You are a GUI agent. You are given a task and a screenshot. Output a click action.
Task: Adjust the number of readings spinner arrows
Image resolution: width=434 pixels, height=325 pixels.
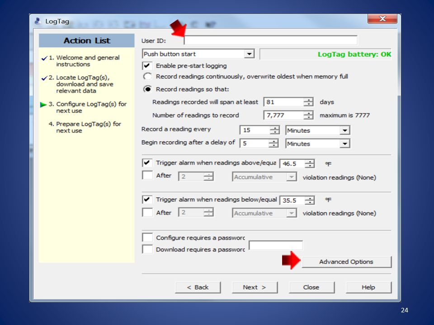308,115
